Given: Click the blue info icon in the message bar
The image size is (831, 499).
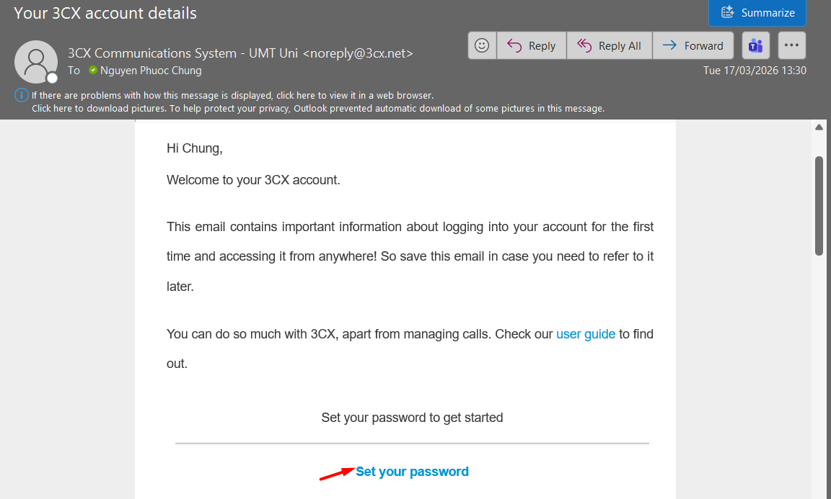Looking at the screenshot, I should tap(21, 95).
